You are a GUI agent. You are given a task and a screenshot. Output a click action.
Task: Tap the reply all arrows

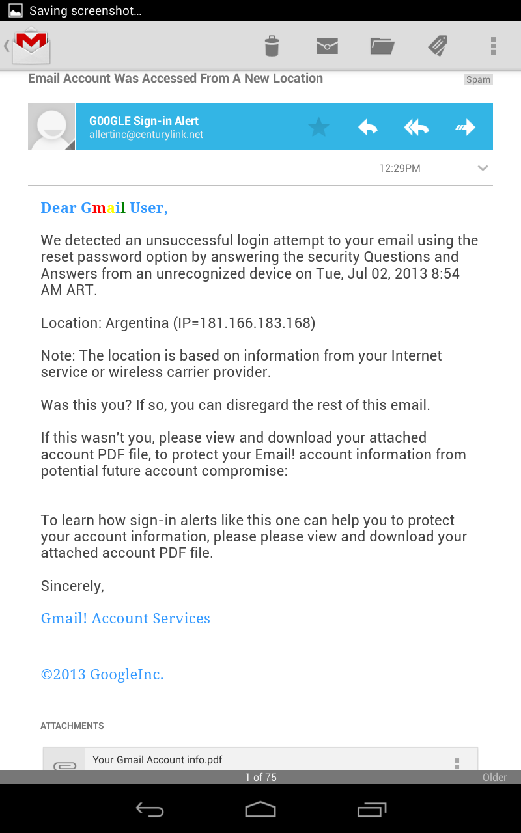417,127
